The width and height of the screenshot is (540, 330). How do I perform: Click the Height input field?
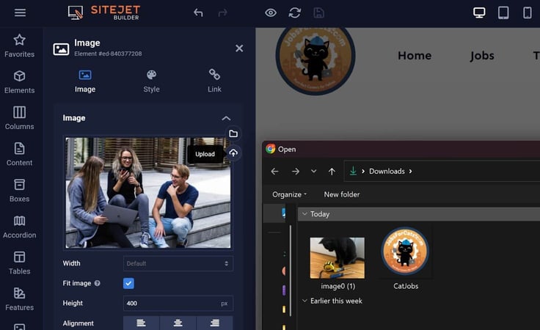(178, 304)
